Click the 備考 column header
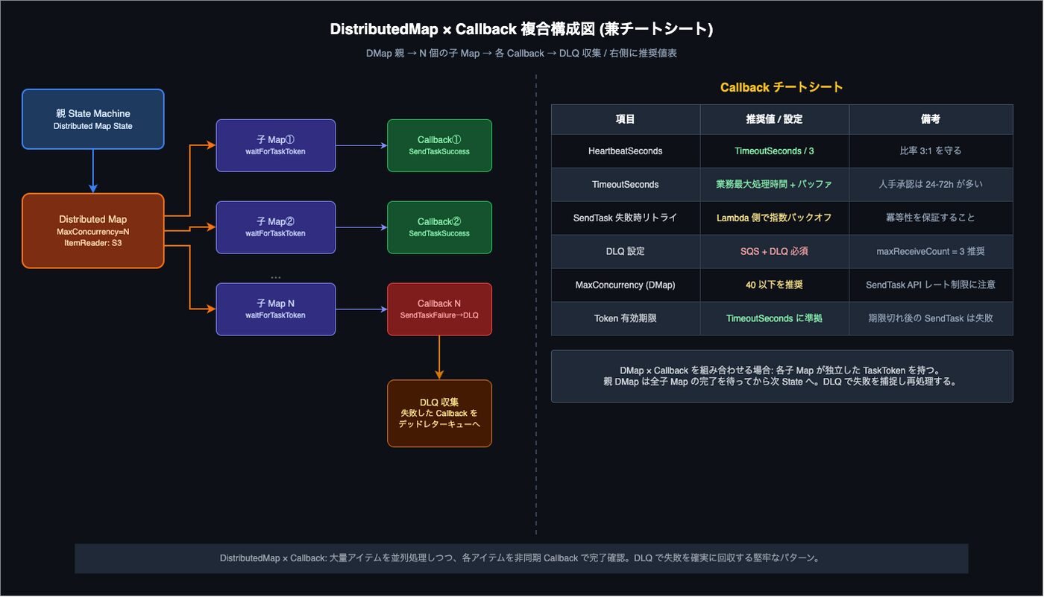 (x=931, y=119)
